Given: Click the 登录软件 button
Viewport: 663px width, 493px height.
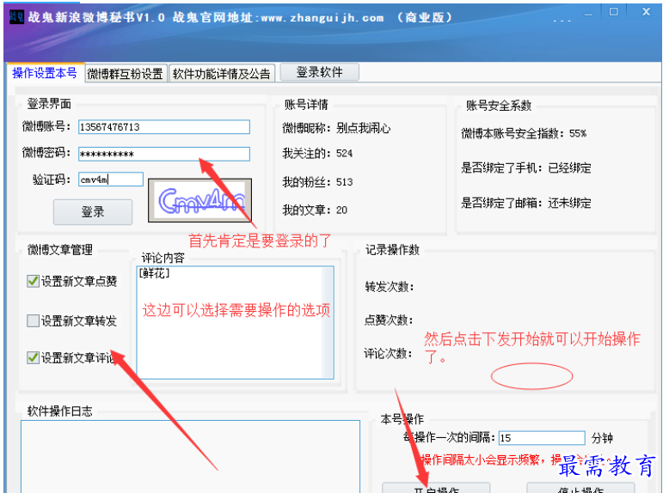Looking at the screenshot, I should (x=320, y=72).
